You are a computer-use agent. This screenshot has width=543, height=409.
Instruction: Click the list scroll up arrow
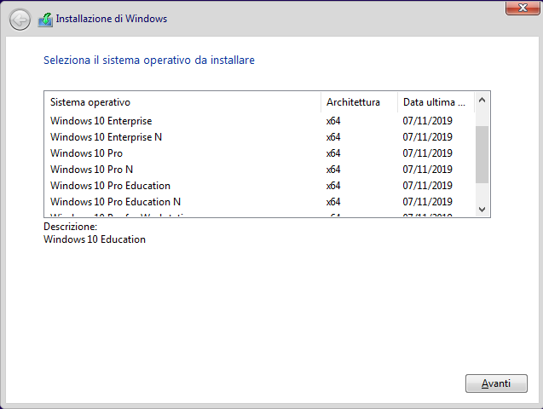tap(482, 101)
